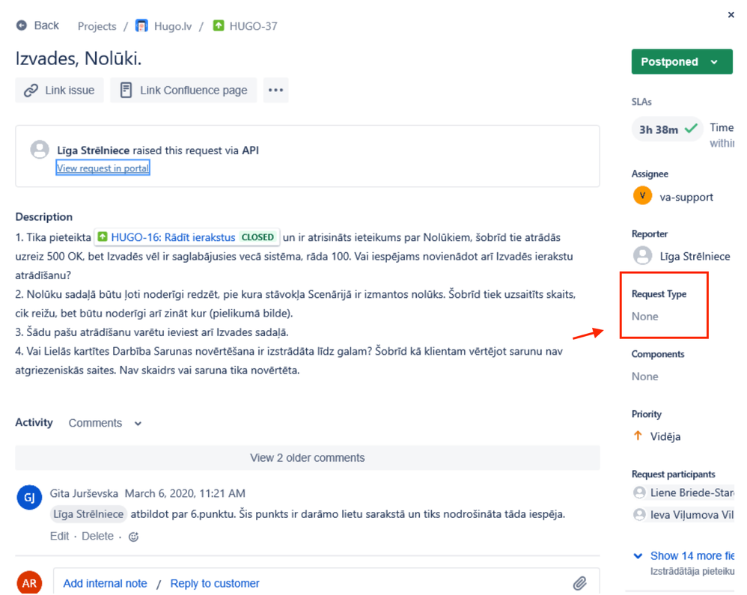Switch to Reply to customer tab
Viewport: 747px width, 595px height.
click(x=215, y=583)
